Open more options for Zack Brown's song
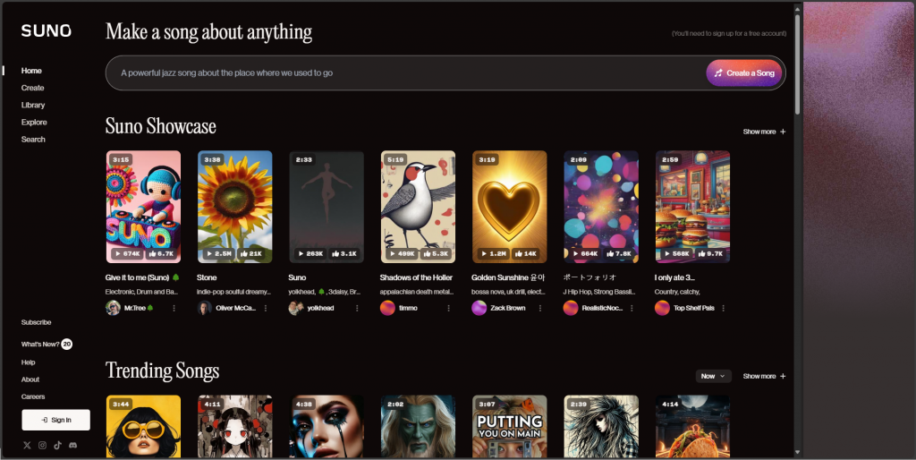This screenshot has height=460, width=916. tap(539, 308)
